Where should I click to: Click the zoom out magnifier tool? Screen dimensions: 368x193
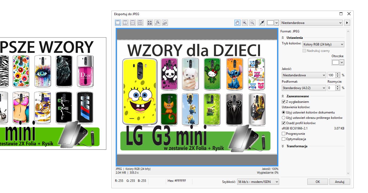click(252, 23)
